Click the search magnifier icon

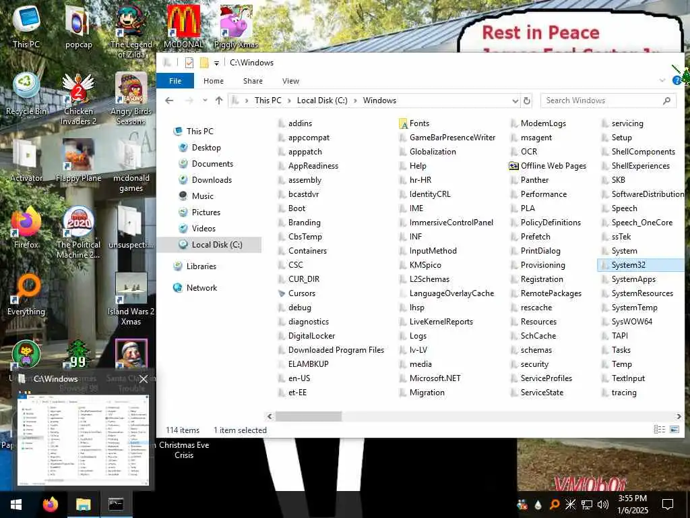tap(666, 101)
